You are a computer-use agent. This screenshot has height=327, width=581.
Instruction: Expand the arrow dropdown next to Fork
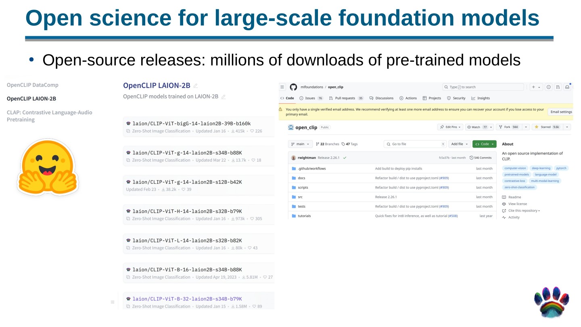click(526, 127)
